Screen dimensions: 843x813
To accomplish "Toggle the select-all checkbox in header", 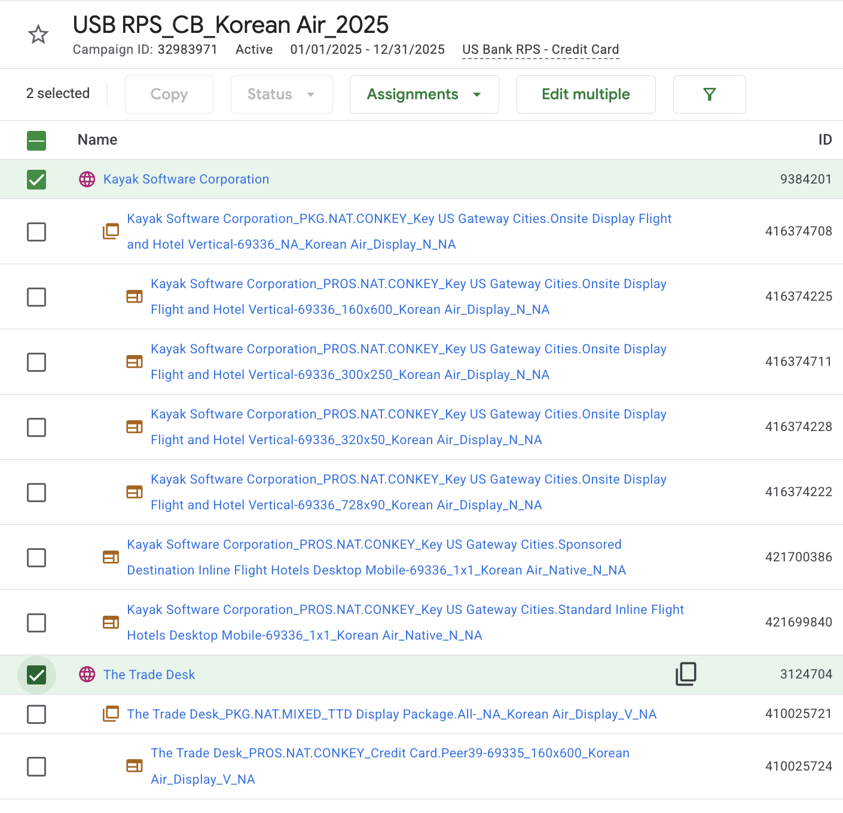I will (x=36, y=141).
